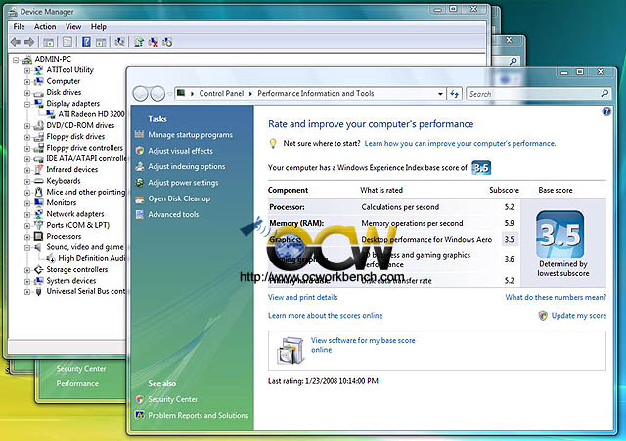Open the address bar dropdown arrow
The width and height of the screenshot is (626, 441).
[440, 94]
